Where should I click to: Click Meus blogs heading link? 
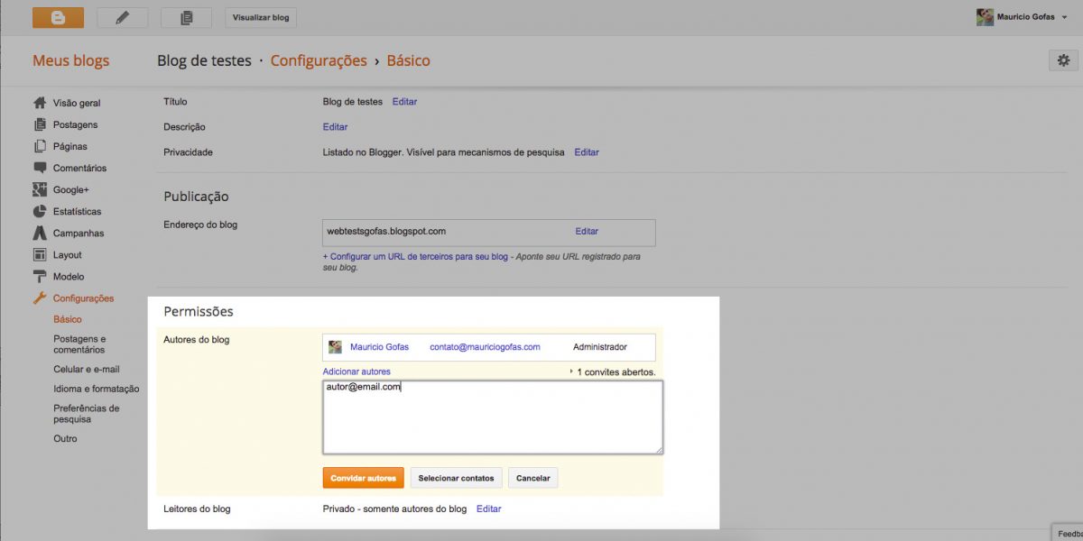[70, 60]
